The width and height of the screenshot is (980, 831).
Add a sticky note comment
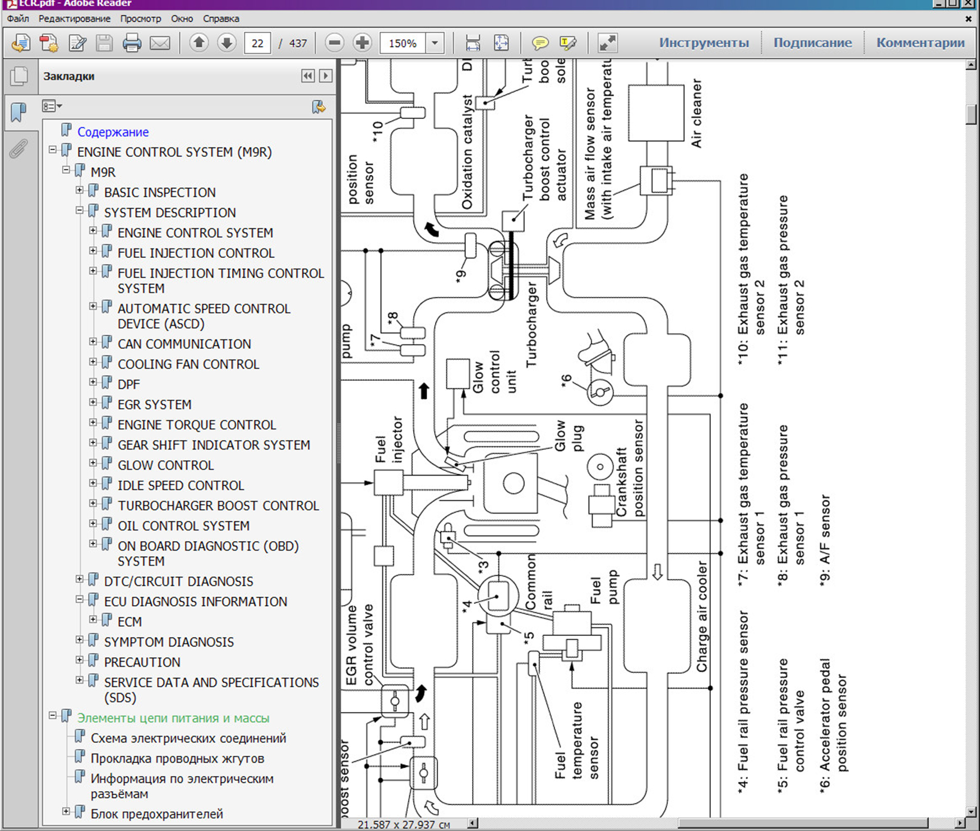coord(540,43)
